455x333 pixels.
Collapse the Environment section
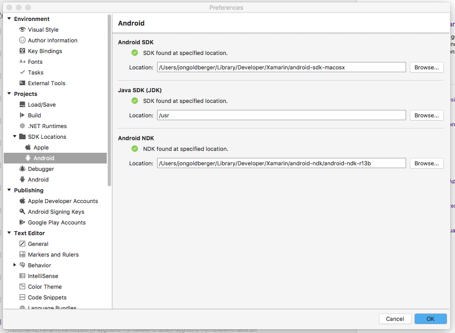(x=9, y=19)
